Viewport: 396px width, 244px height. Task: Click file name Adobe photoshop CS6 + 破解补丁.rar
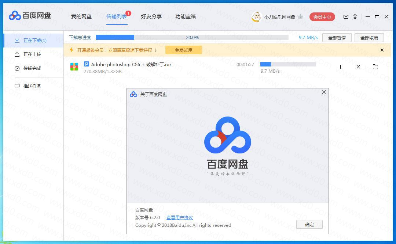coord(131,64)
